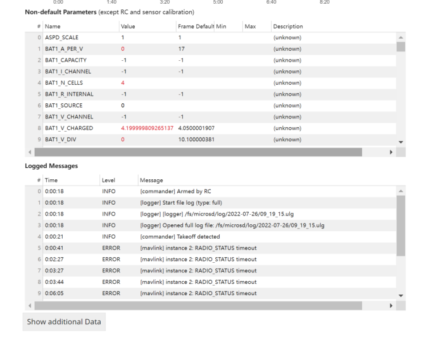This screenshot has height=342, width=438.
Task: Click the parameters vertical scrollbar thumb
Action: 401,46
